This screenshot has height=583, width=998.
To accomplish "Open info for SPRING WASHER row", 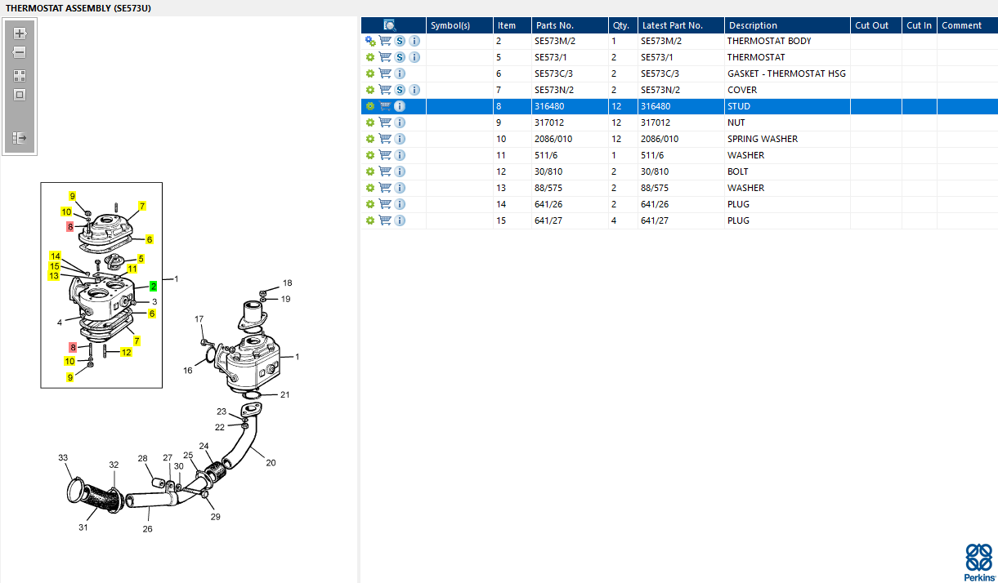I will [400, 139].
